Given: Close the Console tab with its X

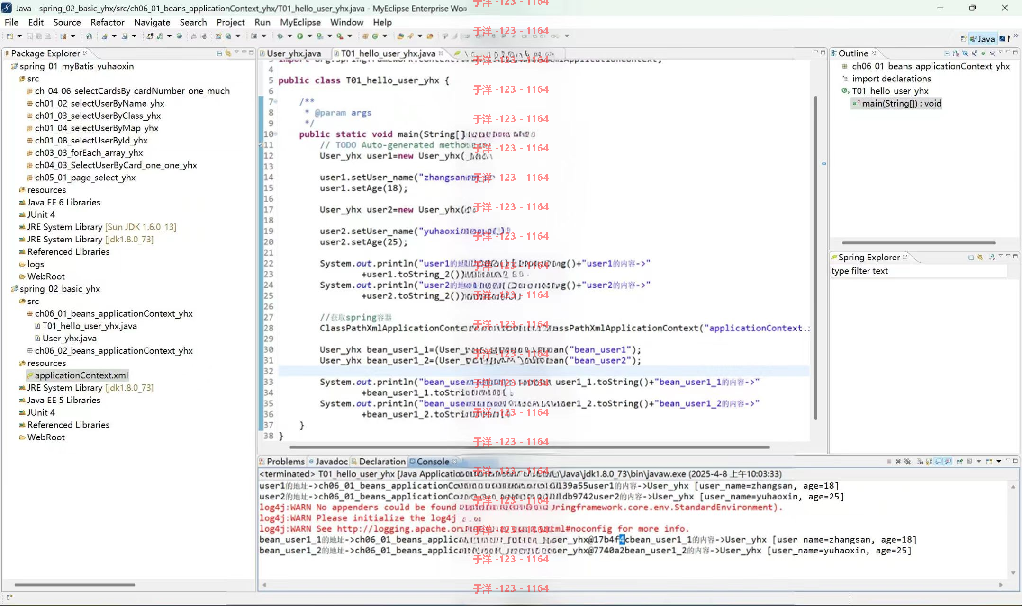Looking at the screenshot, I should (x=454, y=461).
